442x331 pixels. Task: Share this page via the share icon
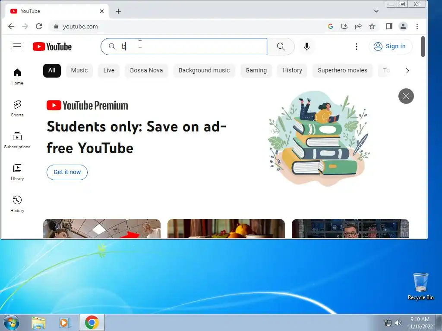tap(358, 26)
